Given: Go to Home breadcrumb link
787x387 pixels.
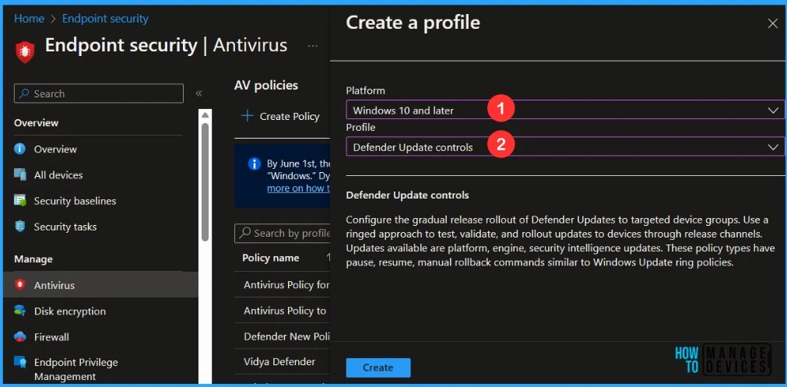Looking at the screenshot, I should [29, 19].
